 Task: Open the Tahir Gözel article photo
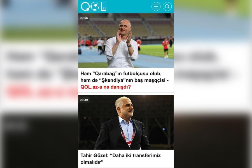(x=126, y=123)
